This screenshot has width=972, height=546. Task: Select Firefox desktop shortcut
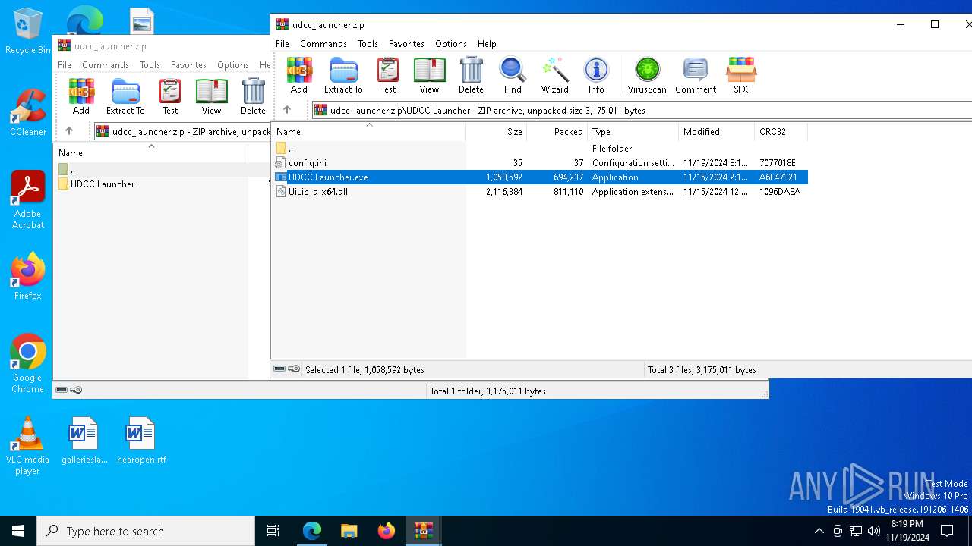[x=27, y=276]
